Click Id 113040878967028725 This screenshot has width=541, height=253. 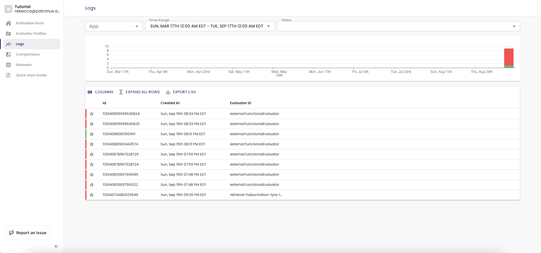pyautogui.click(x=121, y=154)
